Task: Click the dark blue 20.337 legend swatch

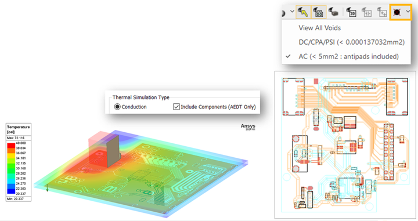Action: pos(11,192)
